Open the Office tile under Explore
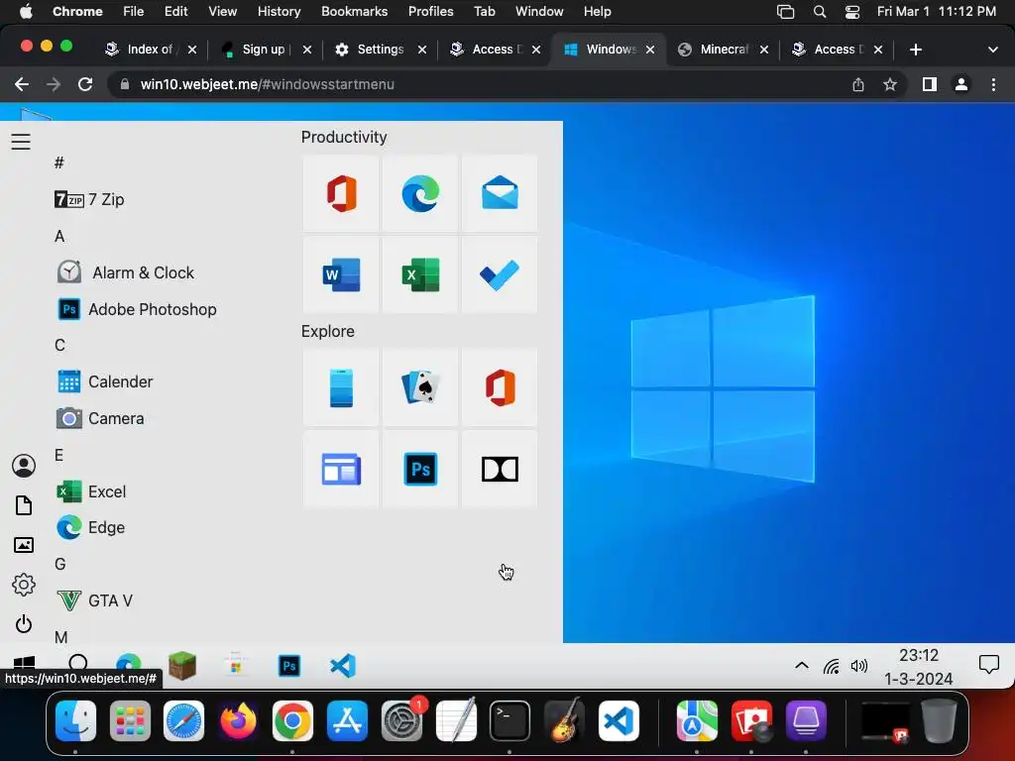 pyautogui.click(x=500, y=387)
